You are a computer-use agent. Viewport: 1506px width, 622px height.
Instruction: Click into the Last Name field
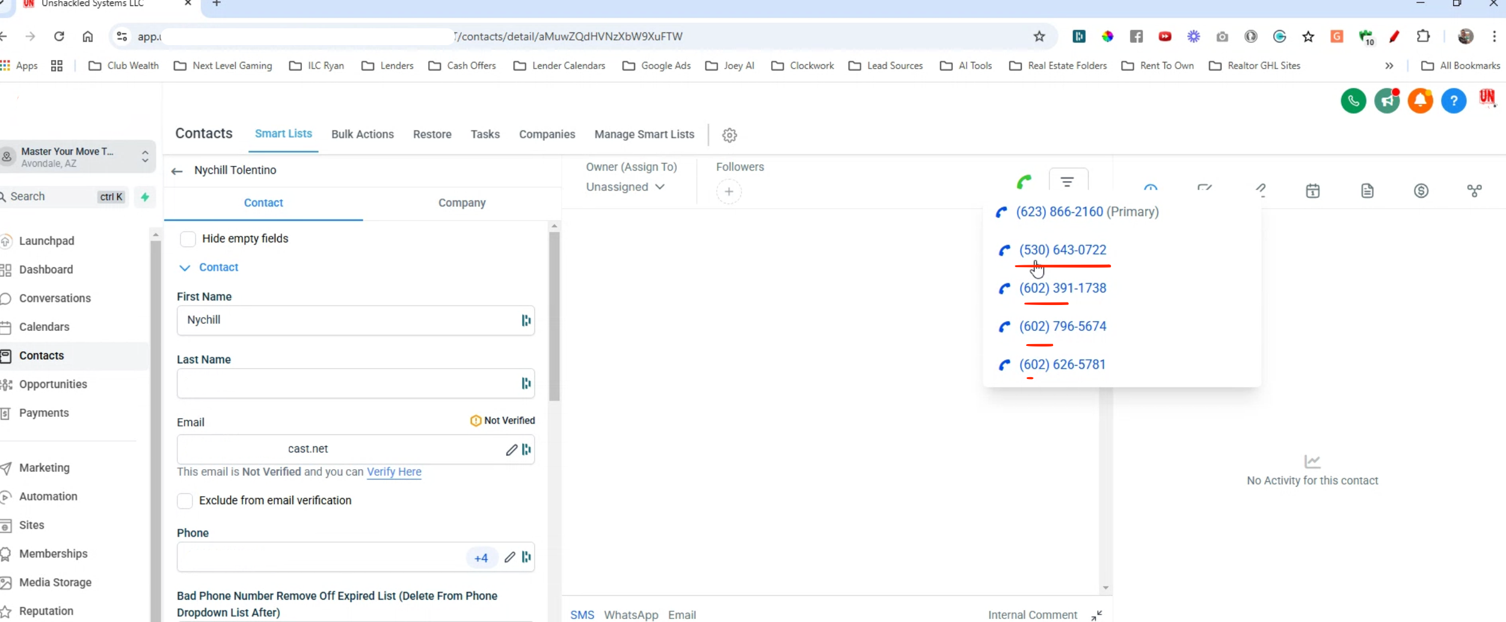pyautogui.click(x=346, y=384)
